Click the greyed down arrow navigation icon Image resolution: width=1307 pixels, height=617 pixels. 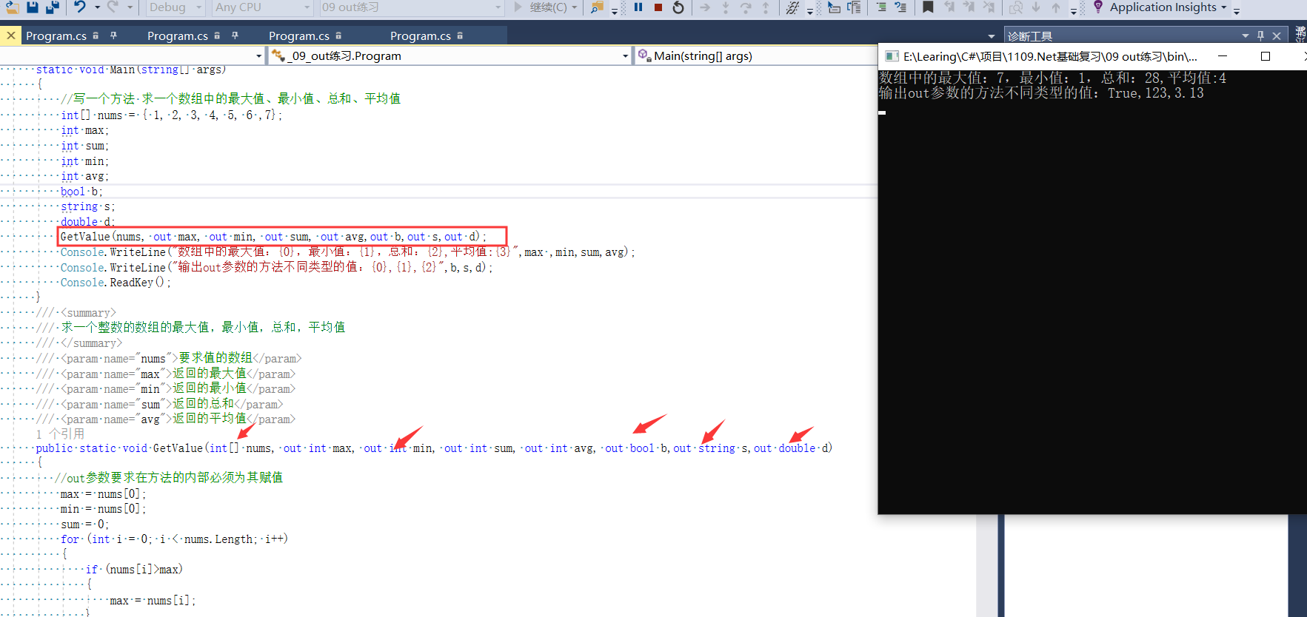[1036, 7]
